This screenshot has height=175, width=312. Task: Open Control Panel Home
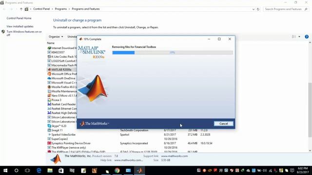[19, 18]
